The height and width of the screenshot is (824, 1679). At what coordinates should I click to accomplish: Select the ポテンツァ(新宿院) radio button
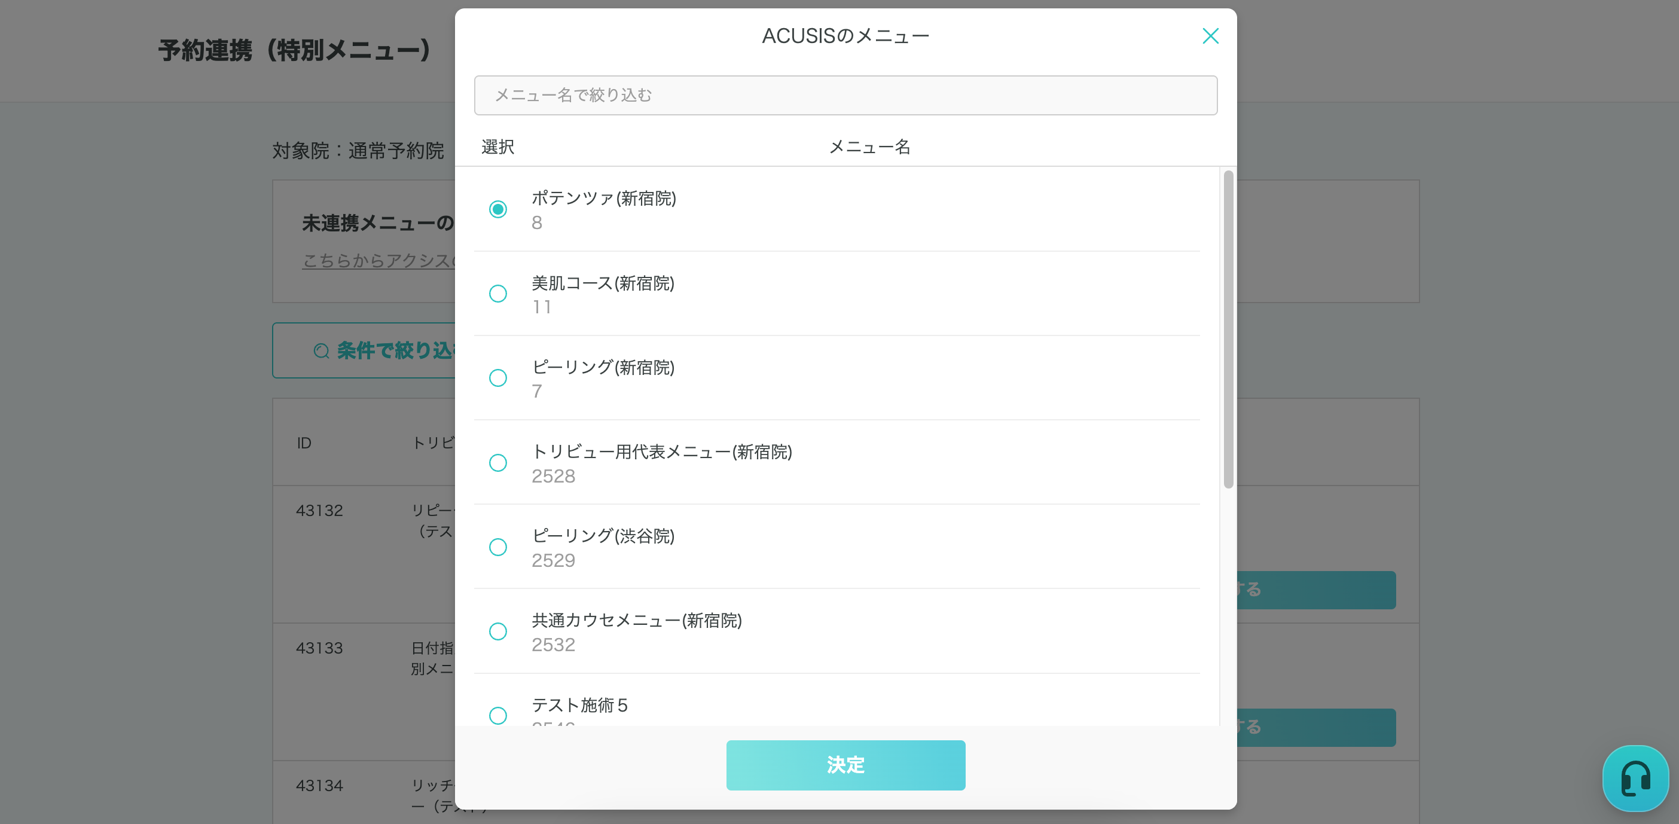498,209
